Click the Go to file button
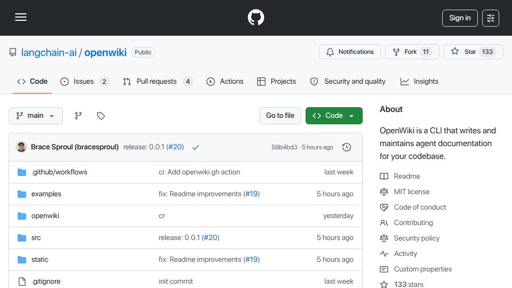This screenshot has width=512, height=288. 280,116
